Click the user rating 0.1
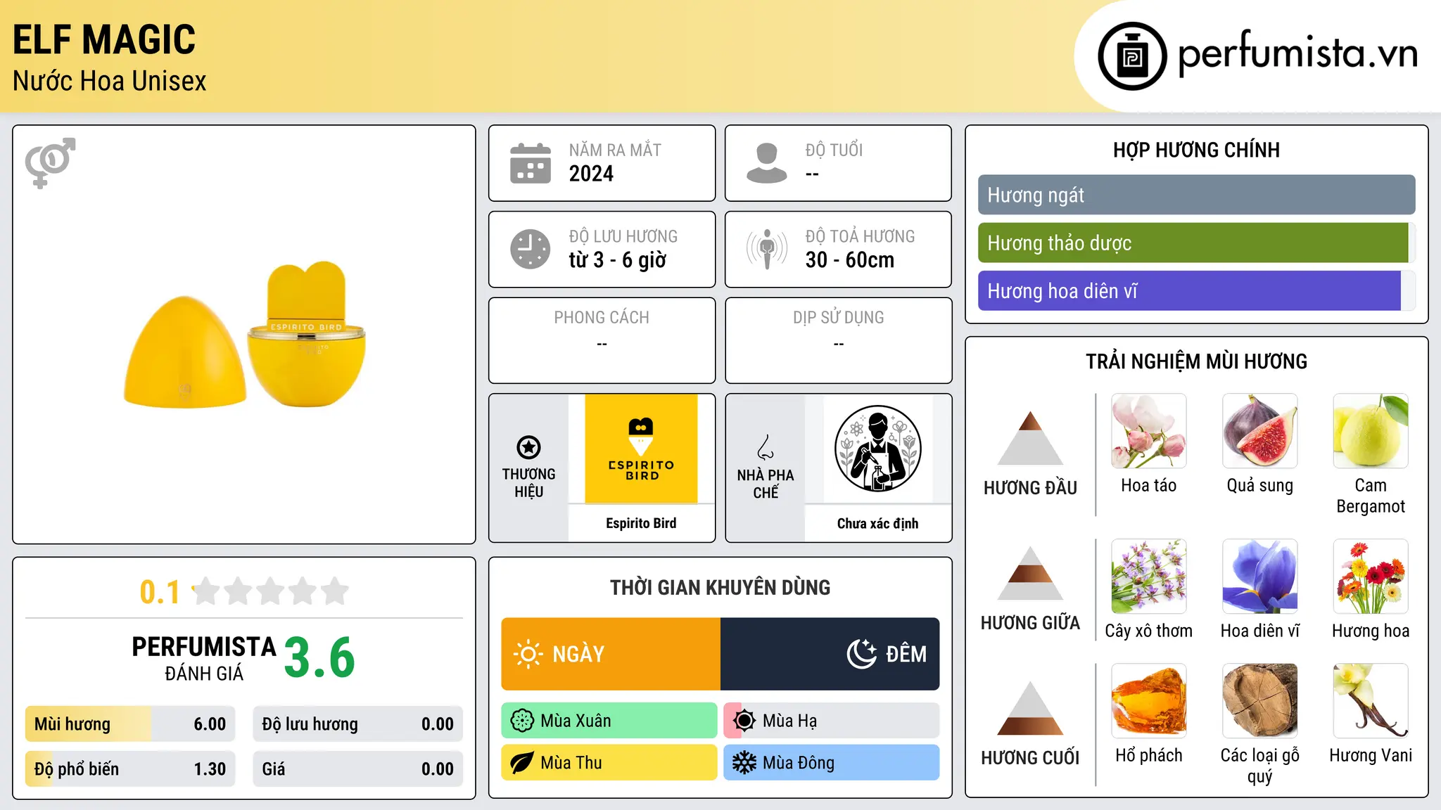This screenshot has height=810, width=1441. click(160, 591)
